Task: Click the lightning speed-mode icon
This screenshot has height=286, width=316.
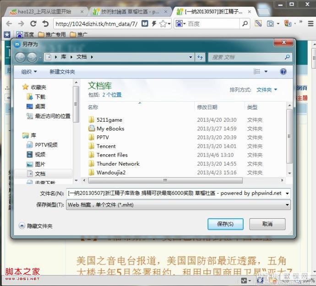Action: pyautogui.click(x=154, y=24)
